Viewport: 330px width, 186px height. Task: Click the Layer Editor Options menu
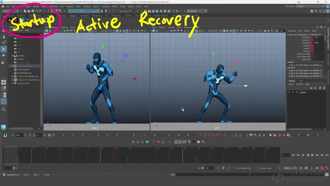[x=299, y=84]
